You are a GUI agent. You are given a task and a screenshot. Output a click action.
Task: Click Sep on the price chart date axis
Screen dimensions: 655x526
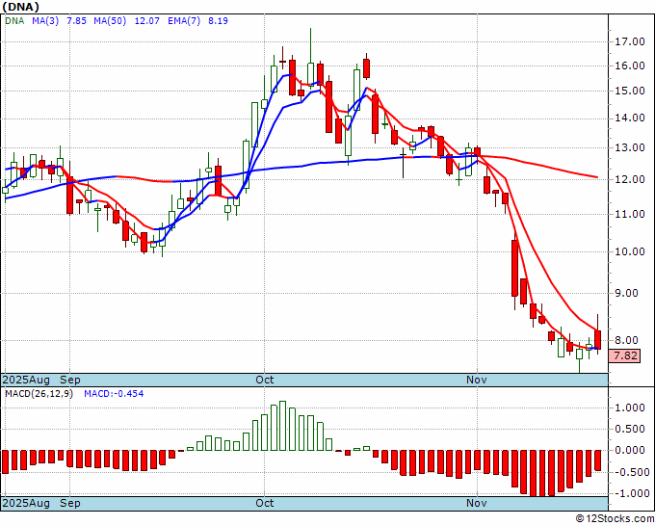[70, 380]
